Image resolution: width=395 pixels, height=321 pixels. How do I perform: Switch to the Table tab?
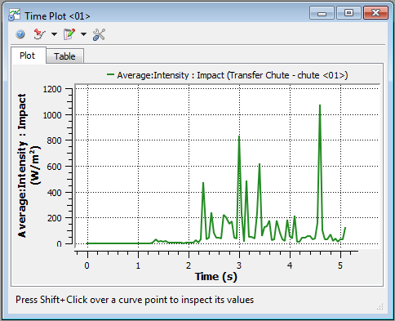tap(64, 56)
